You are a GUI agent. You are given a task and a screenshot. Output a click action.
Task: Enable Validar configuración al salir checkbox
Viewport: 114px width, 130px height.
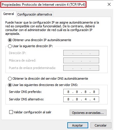tap(11, 112)
